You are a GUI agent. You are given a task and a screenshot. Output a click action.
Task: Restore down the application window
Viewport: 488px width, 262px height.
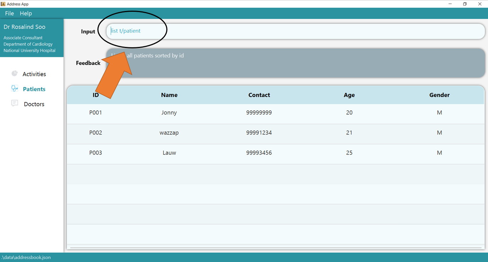465,4
